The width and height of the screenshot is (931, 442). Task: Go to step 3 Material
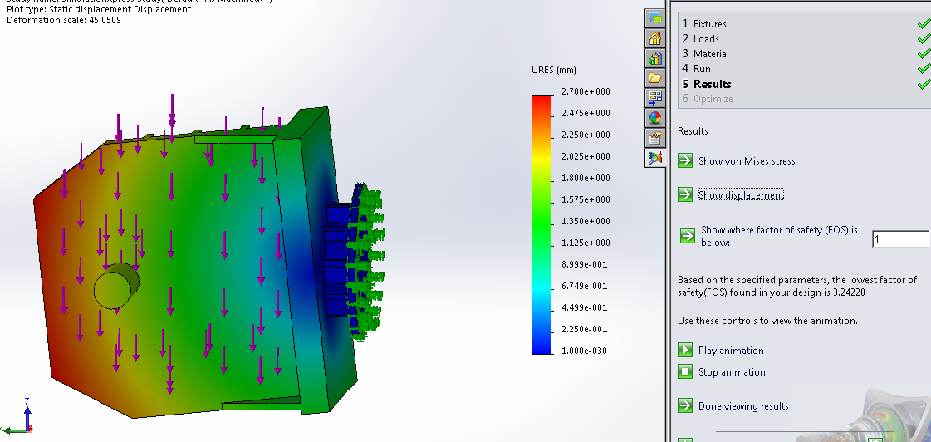coord(710,54)
